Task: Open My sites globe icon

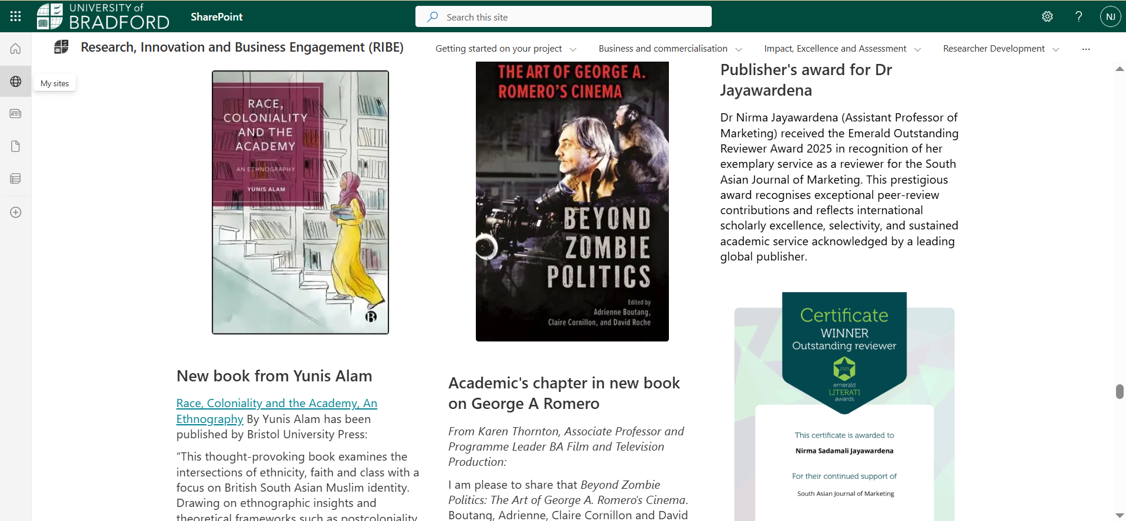Action: tap(16, 82)
